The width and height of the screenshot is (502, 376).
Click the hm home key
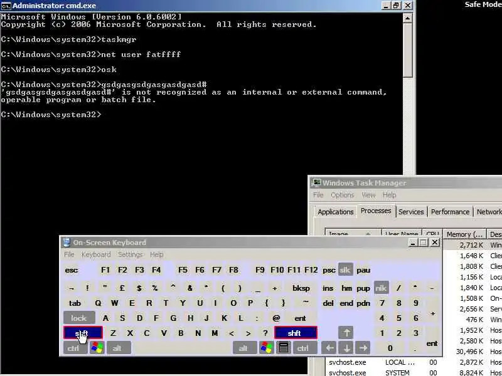pyautogui.click(x=346, y=288)
